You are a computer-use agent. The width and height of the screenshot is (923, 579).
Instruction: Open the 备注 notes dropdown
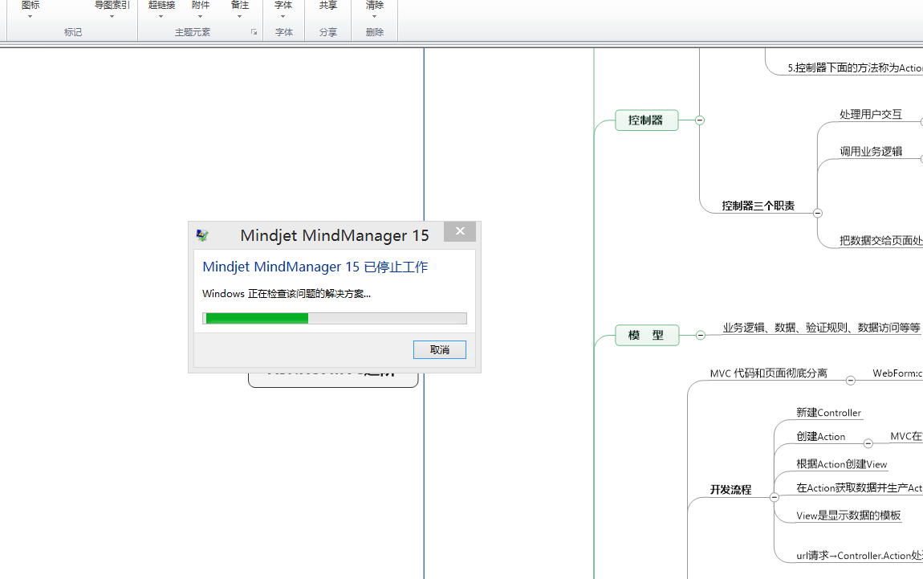coord(240,8)
